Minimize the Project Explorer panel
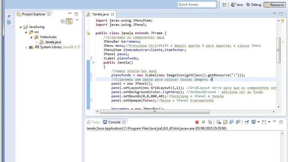 [70, 13]
